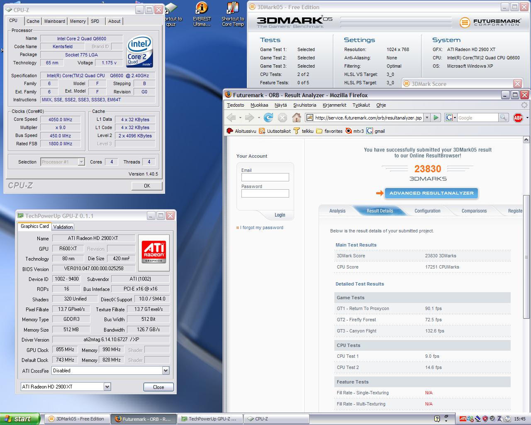The image size is (531, 425).
Task: Switch to Memory tab in CPU-Z
Action: tap(78, 21)
